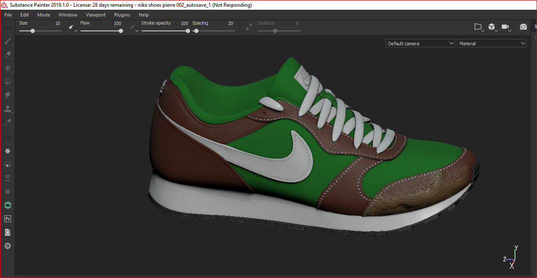Image resolution: width=537 pixels, height=278 pixels.
Task: Open the Plugins menu
Action: [122, 15]
